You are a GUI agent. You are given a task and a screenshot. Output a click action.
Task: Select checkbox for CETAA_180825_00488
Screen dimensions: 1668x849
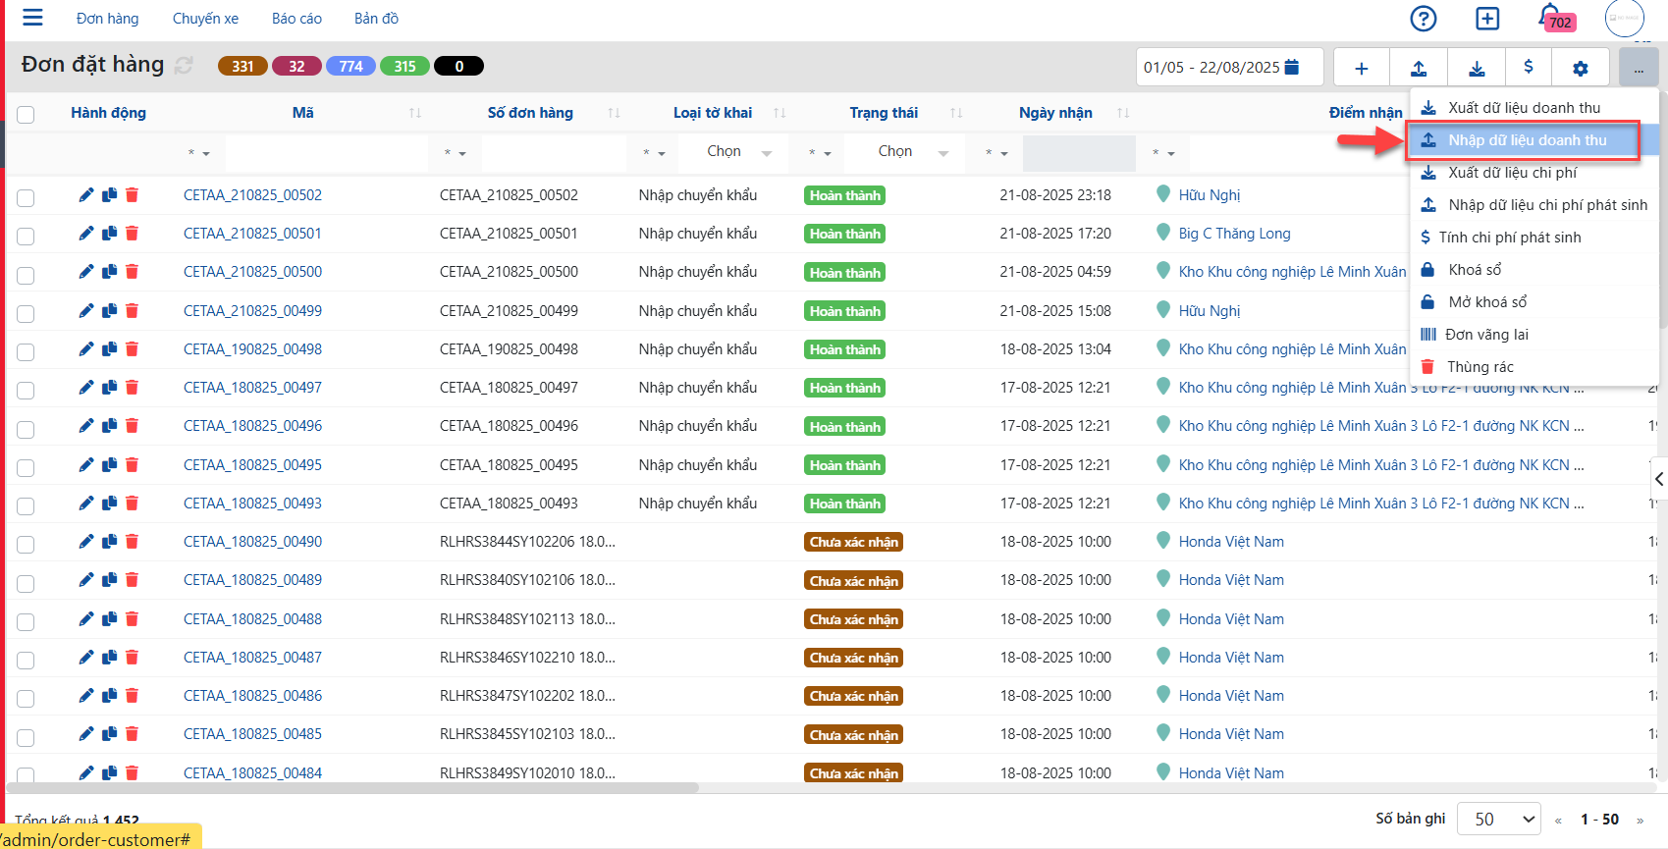(x=26, y=621)
